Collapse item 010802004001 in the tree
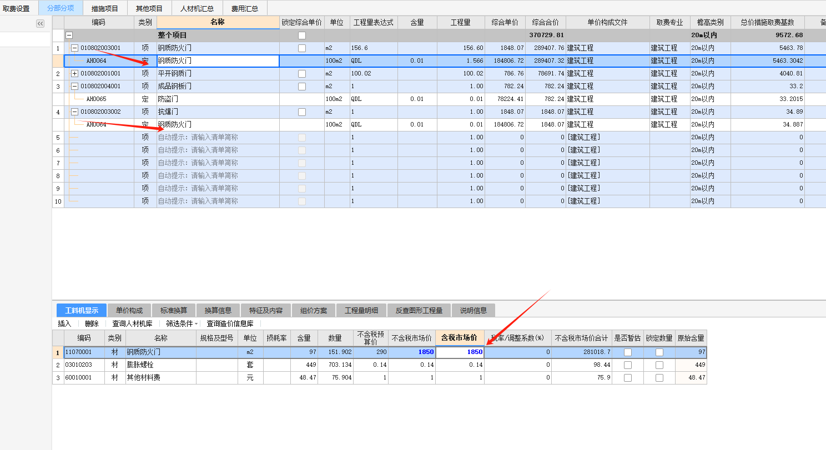 75,86
